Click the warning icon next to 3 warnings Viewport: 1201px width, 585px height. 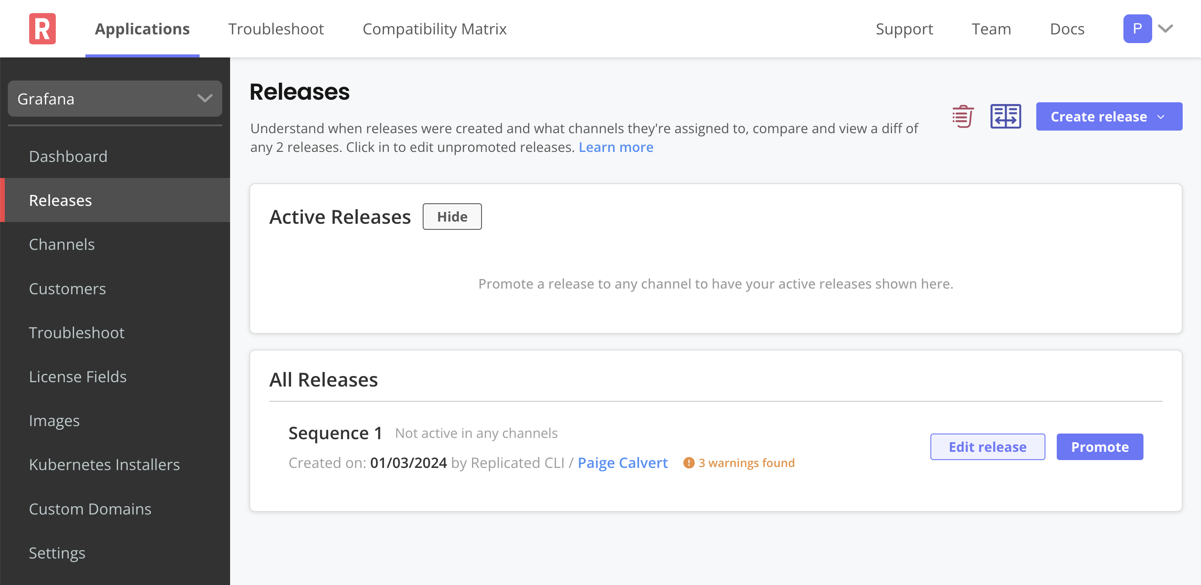click(688, 462)
